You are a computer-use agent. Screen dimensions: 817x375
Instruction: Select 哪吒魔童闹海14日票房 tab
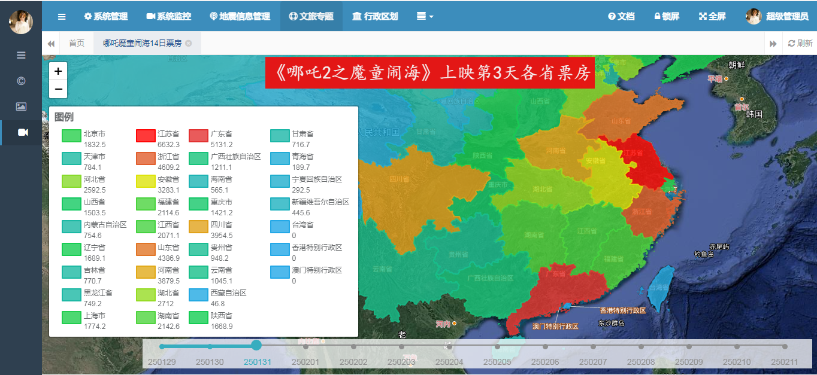click(x=142, y=43)
